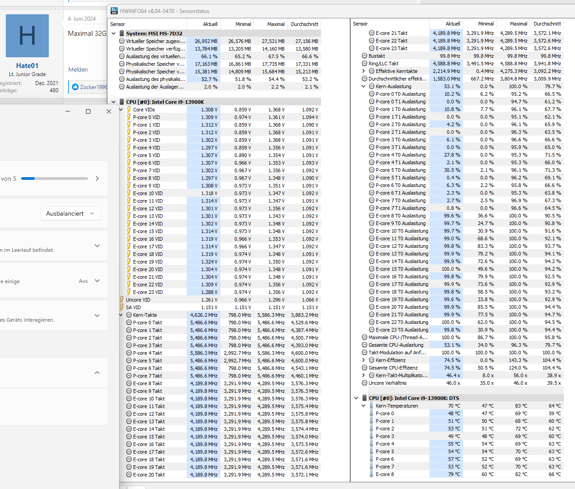The width and height of the screenshot is (575, 489).
Task: Click the Core VIDs lightning bolt icon
Action: pyautogui.click(x=129, y=109)
